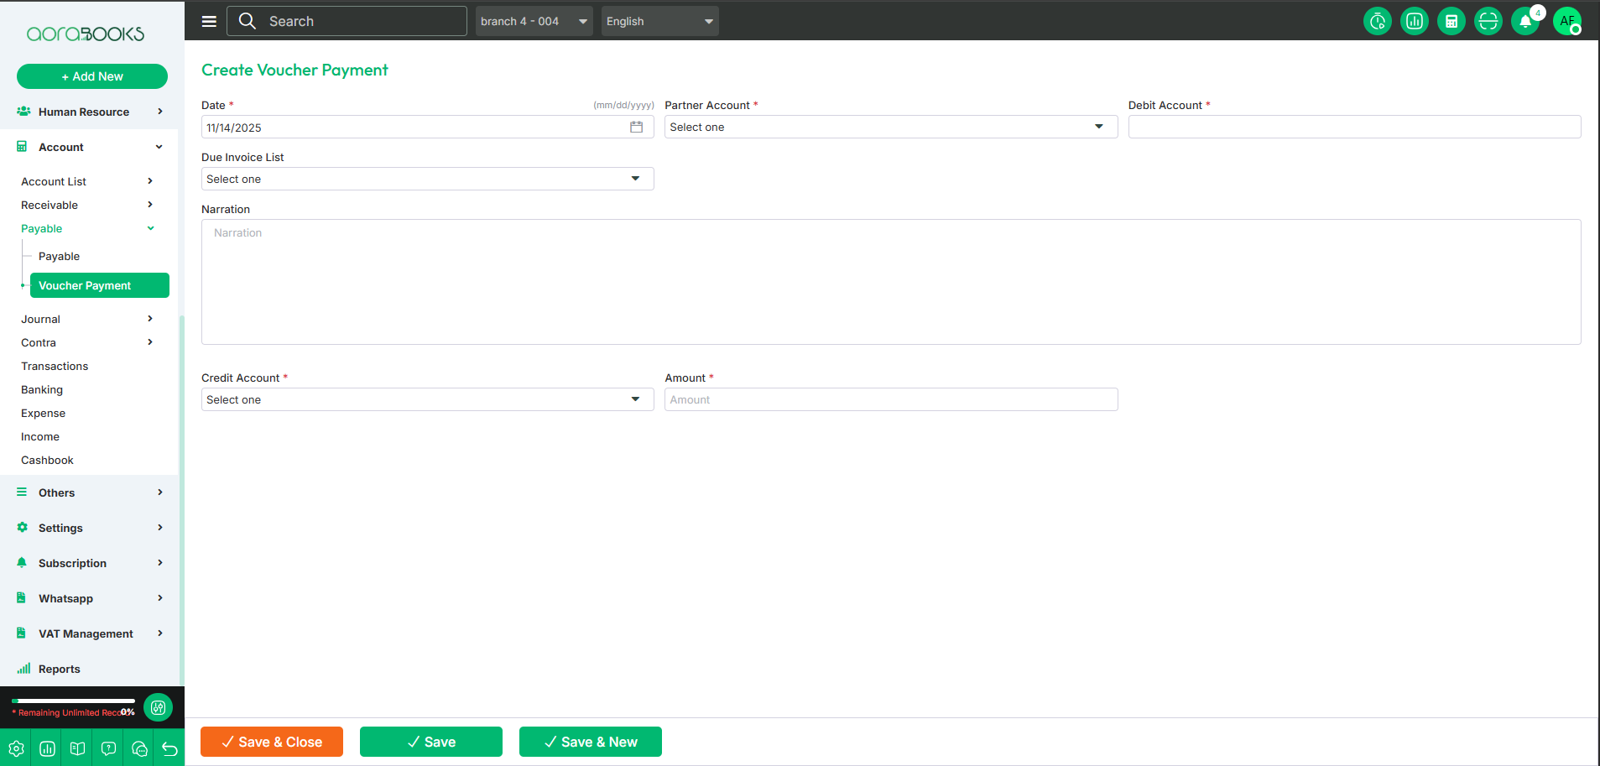Open the timer stopwatch icon
This screenshot has width=1600, height=766.
[x=1377, y=21]
